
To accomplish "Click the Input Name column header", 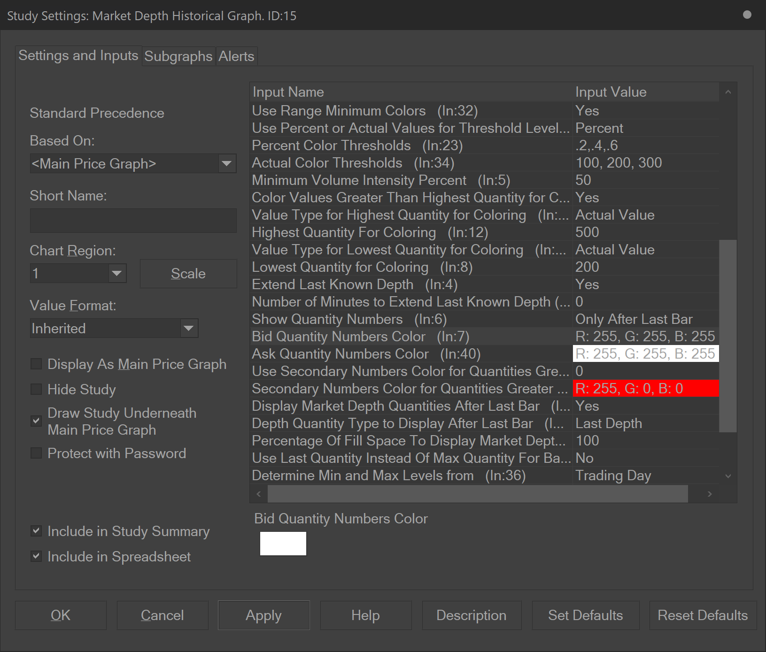I will (x=411, y=92).
